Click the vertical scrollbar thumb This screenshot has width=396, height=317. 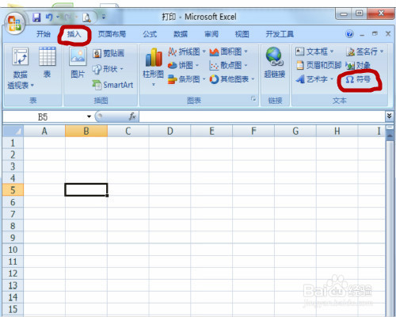[x=390, y=227]
